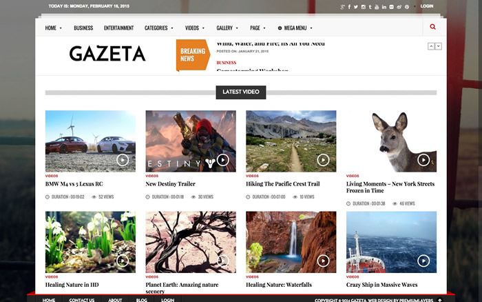This screenshot has height=302, width=482.
Task: Click Videos tag above Crazy Ship title
Action: [353, 277]
